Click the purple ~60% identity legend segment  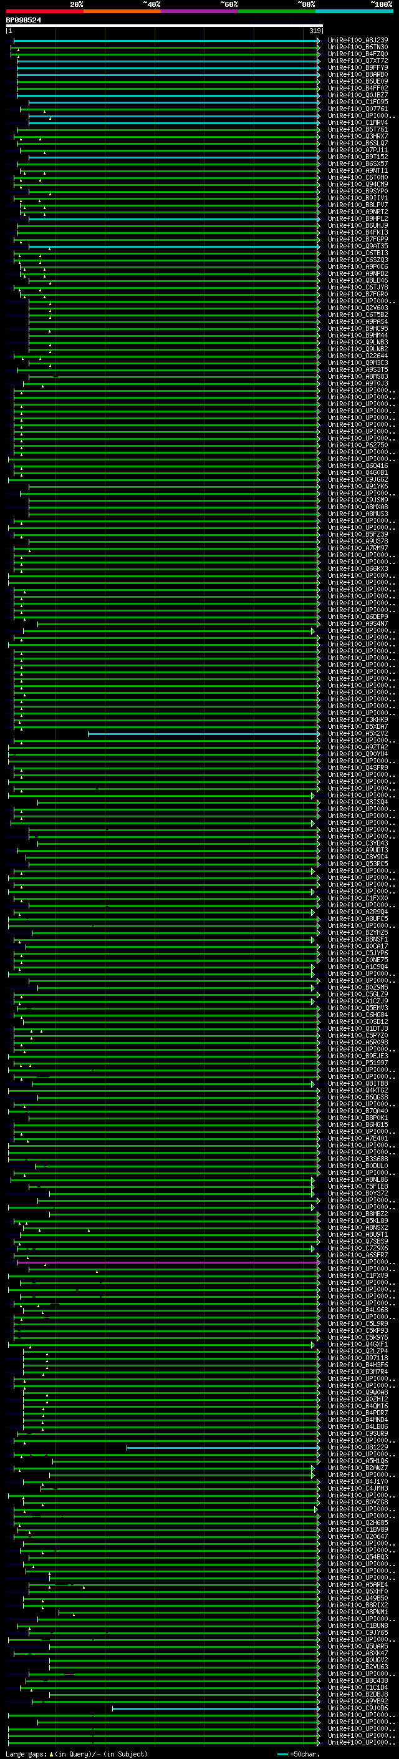tap(200, 11)
